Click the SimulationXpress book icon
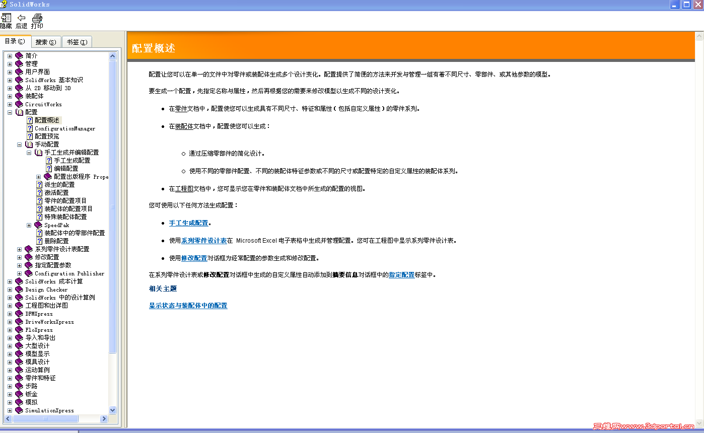 pos(19,410)
